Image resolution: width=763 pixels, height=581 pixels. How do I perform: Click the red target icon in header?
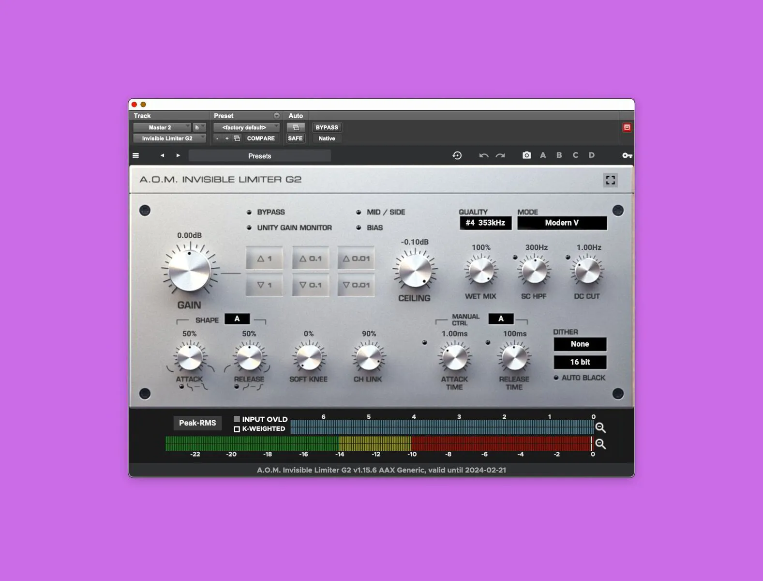627,127
